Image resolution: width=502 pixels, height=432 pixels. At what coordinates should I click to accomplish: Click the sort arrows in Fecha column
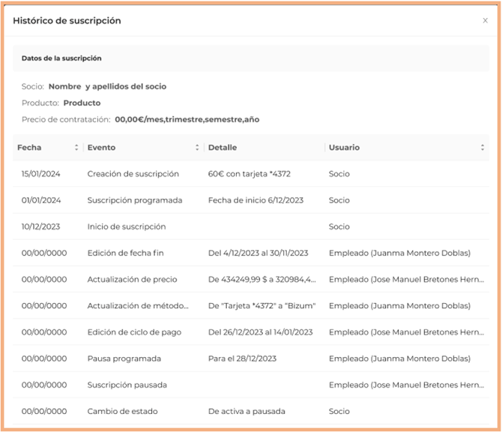coord(76,148)
